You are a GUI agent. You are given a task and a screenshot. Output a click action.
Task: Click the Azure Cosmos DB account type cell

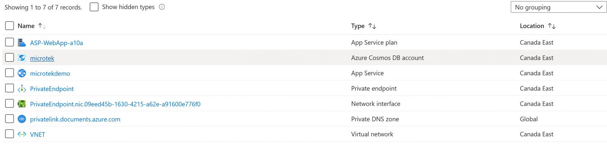pos(387,58)
